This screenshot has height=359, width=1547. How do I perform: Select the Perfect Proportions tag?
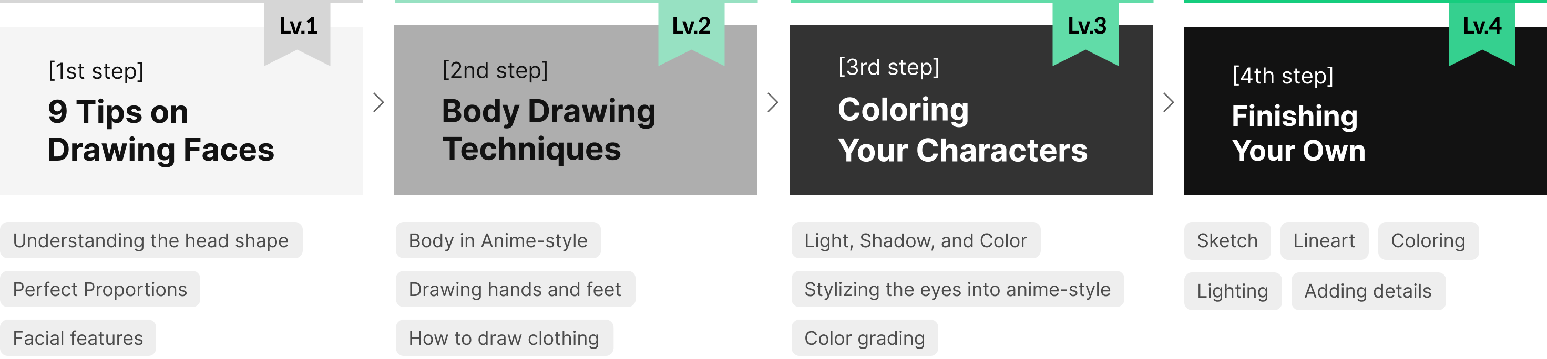click(x=100, y=290)
